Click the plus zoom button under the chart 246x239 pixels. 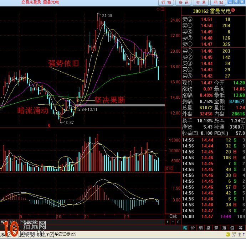pos(168,222)
